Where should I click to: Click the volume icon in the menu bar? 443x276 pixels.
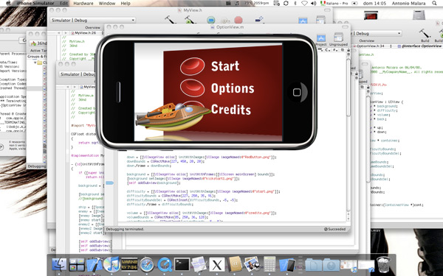(x=313, y=4)
